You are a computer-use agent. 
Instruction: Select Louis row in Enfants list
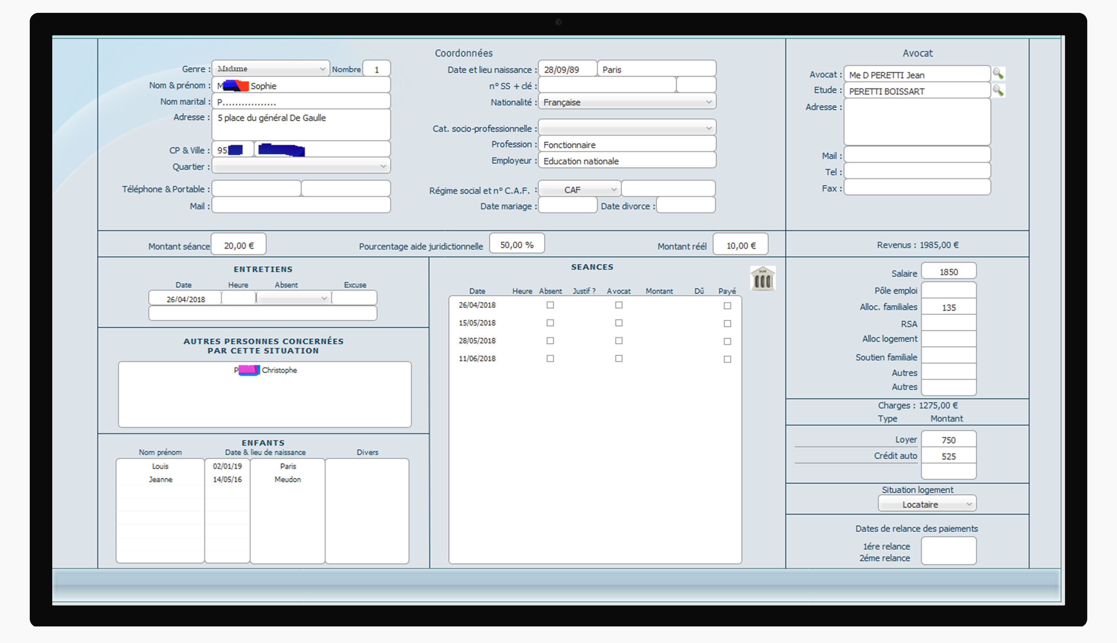tap(160, 466)
